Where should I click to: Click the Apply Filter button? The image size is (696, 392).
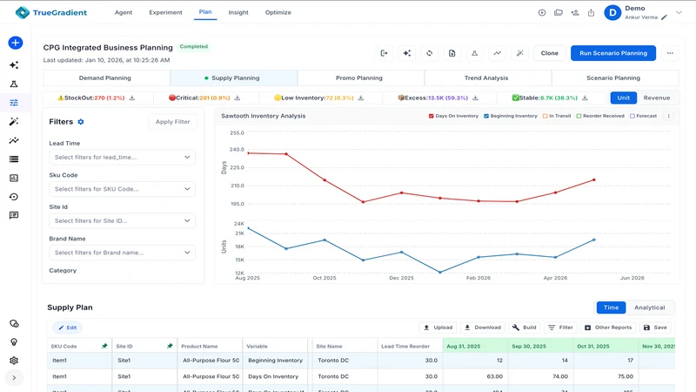(172, 122)
